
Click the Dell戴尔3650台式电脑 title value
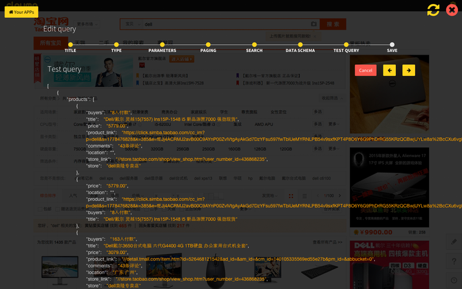(x=176, y=245)
